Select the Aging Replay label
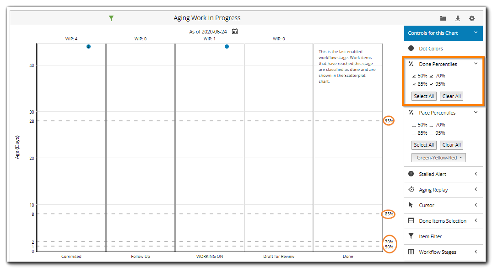 433,190
